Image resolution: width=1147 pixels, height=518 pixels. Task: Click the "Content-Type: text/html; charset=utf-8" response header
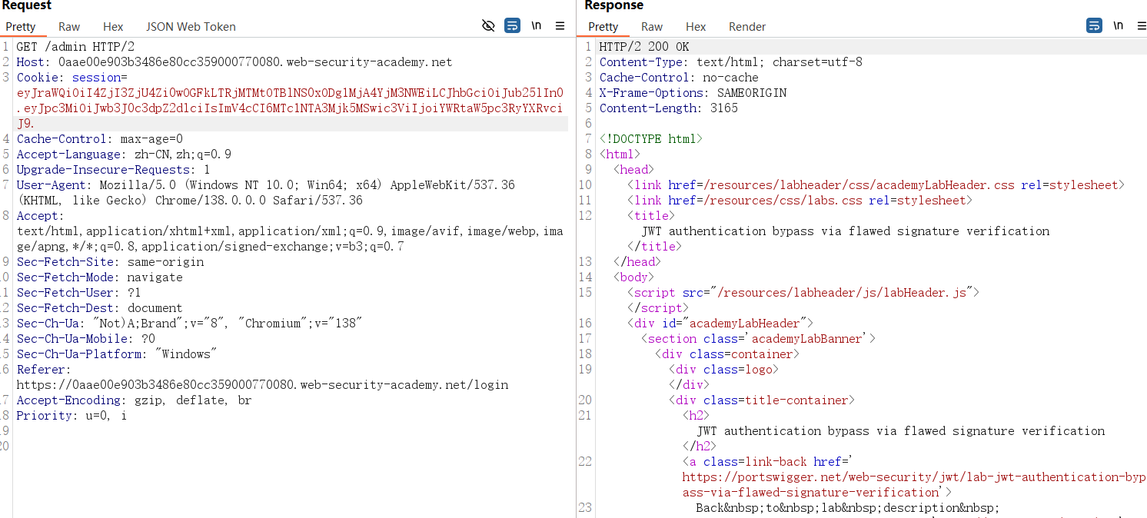point(731,62)
